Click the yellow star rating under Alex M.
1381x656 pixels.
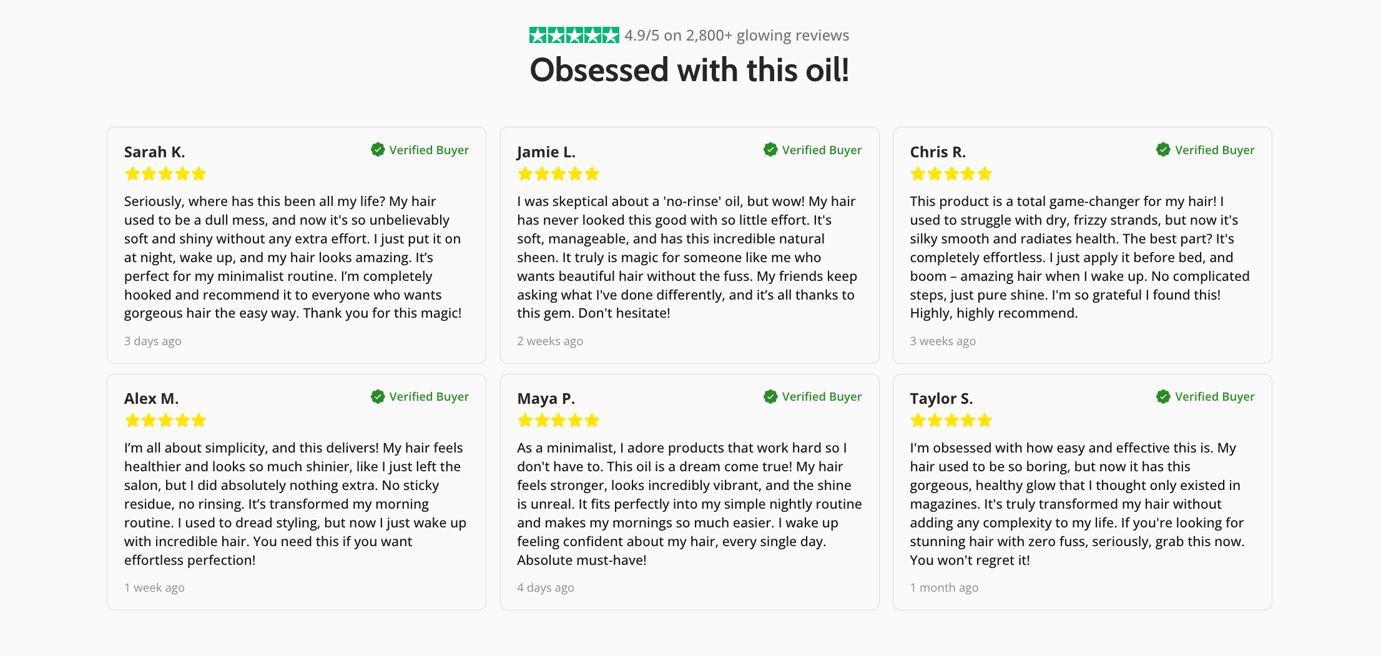pos(165,421)
